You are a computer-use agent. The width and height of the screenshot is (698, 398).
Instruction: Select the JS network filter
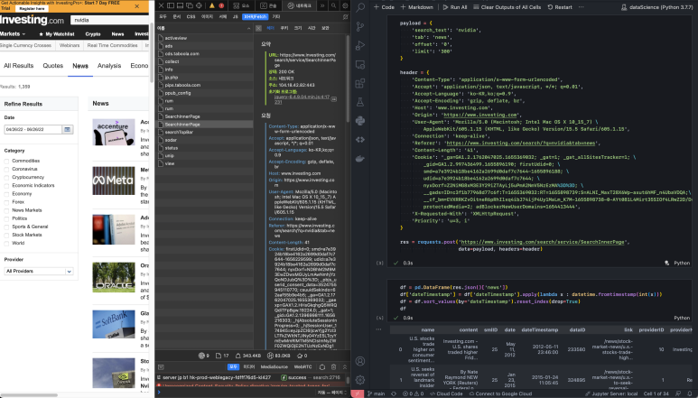236,16
